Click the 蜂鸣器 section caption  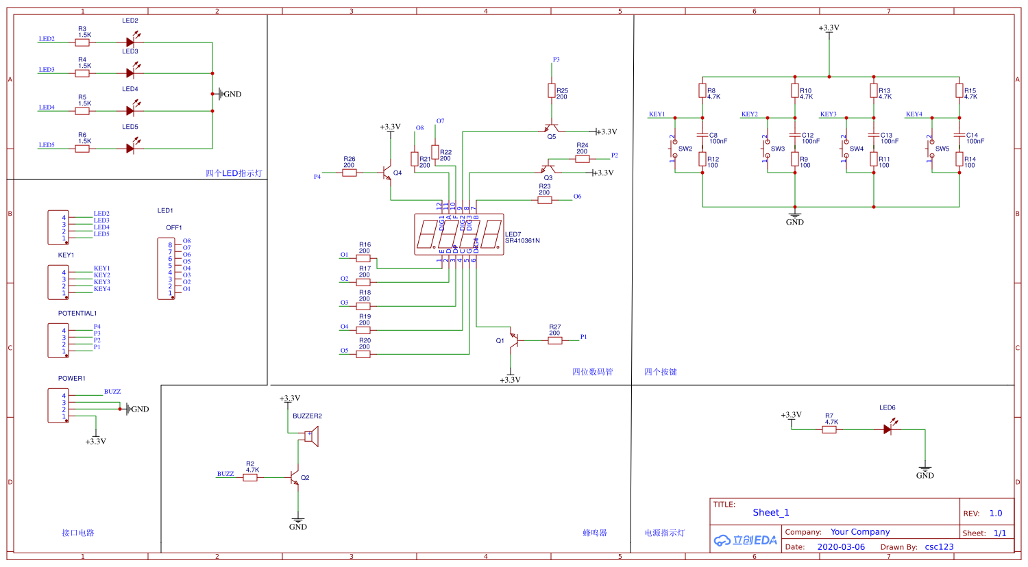click(595, 533)
